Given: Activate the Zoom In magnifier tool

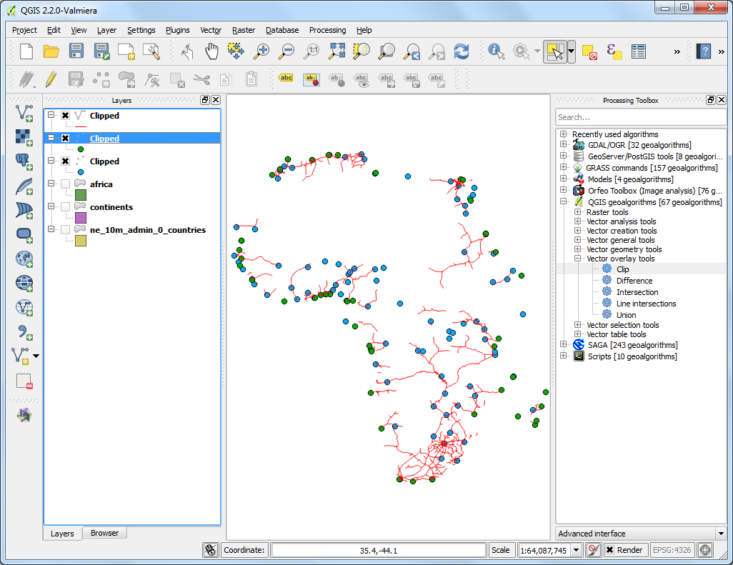Looking at the screenshot, I should pyautogui.click(x=261, y=51).
